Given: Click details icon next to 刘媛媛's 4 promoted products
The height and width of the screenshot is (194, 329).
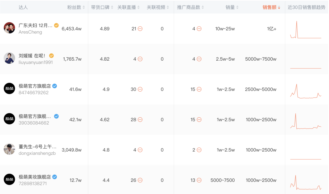Looking at the screenshot, I should coord(199,59).
